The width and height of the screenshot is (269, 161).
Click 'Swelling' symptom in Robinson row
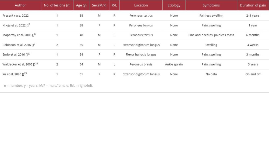[211, 45]
